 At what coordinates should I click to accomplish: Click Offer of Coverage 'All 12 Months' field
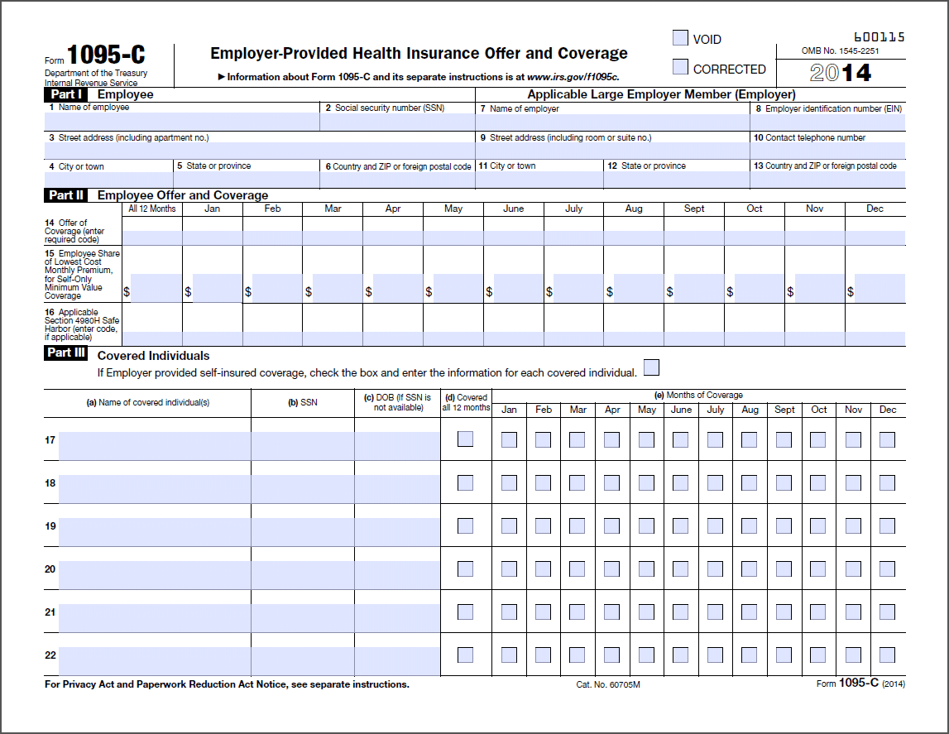pyautogui.click(x=151, y=237)
